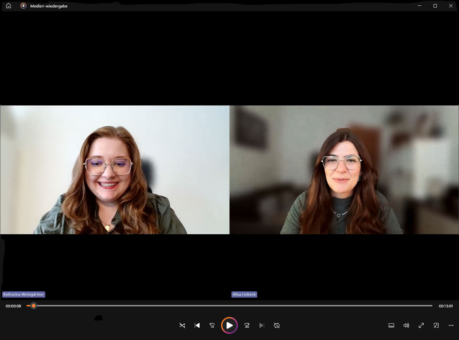Skip forward 30 seconds
Image resolution: width=459 pixels, height=340 pixels.
pos(247,325)
